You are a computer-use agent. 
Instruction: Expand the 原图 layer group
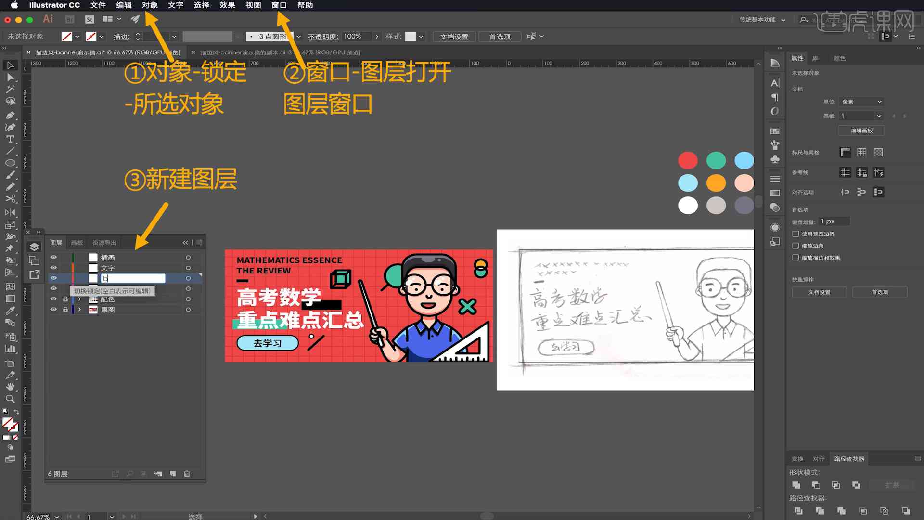point(79,309)
